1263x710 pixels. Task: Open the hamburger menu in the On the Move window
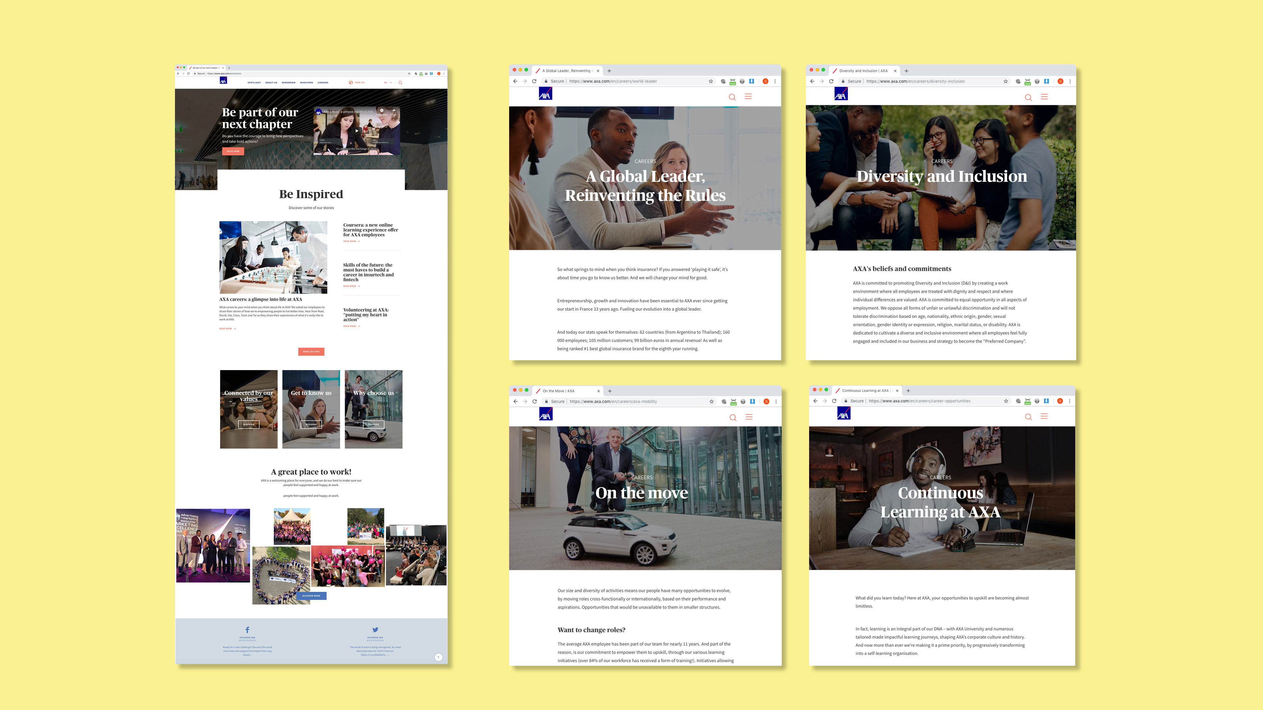tap(749, 417)
